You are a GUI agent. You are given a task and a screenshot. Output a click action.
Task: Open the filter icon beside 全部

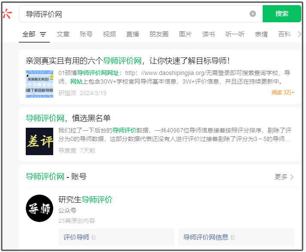coord(43,34)
